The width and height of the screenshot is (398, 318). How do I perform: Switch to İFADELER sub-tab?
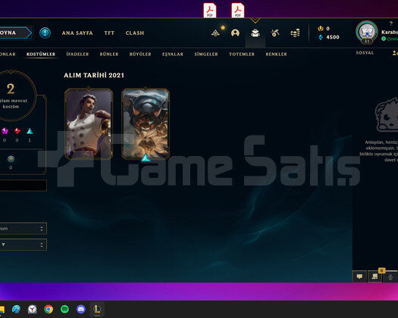click(77, 54)
